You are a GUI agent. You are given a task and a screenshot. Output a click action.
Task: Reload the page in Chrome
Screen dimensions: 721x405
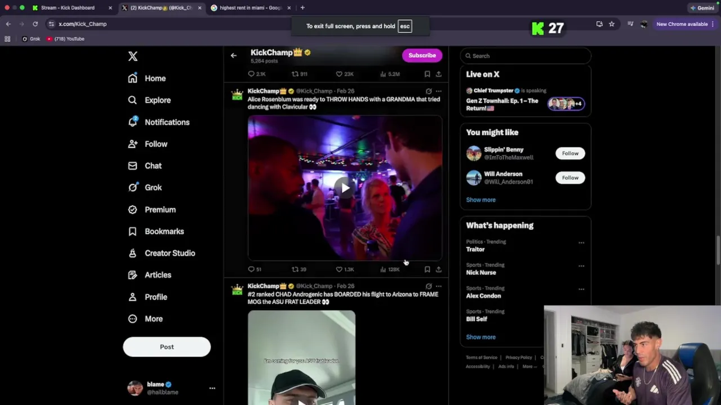point(35,24)
